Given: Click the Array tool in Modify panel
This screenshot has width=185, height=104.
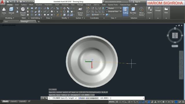Looking at the screenshot, I should pyautogui.click(x=71, y=15).
